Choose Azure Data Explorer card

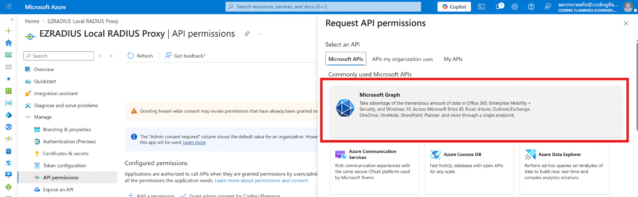coord(564,168)
